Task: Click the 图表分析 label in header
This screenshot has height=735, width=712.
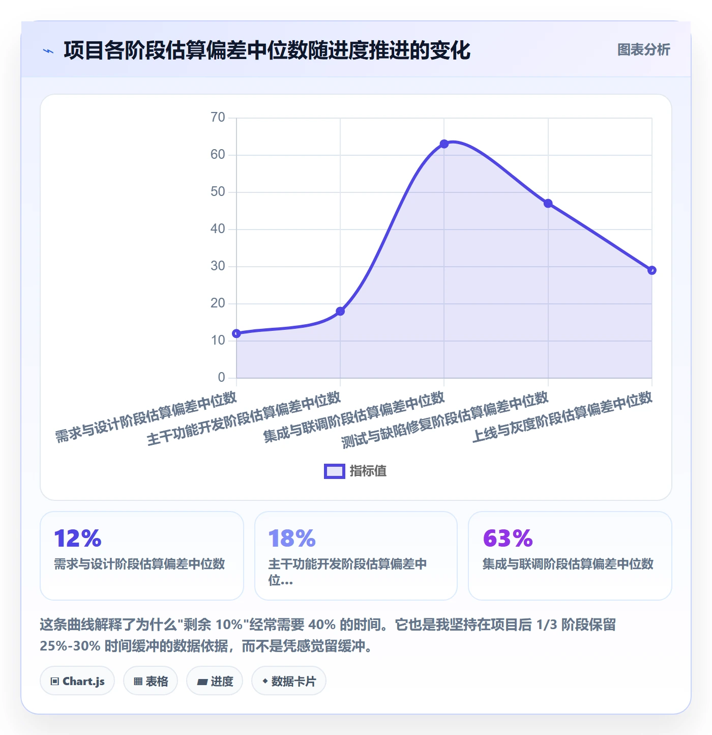Action: click(x=643, y=50)
